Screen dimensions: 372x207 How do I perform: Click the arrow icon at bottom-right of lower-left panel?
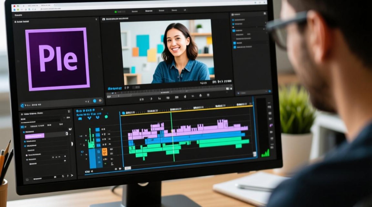coord(72,176)
